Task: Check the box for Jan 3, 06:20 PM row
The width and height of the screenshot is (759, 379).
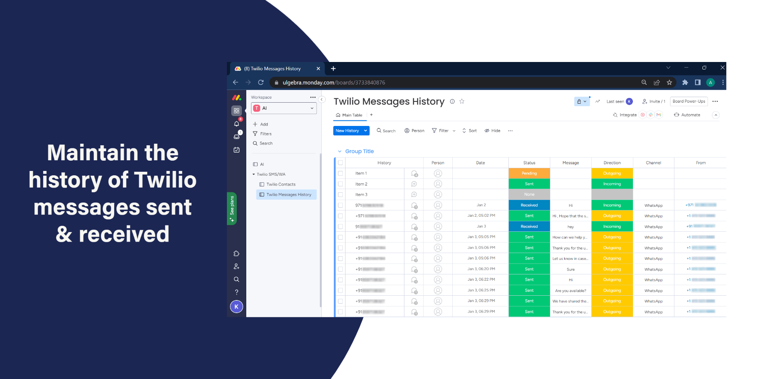Action: pyautogui.click(x=340, y=269)
